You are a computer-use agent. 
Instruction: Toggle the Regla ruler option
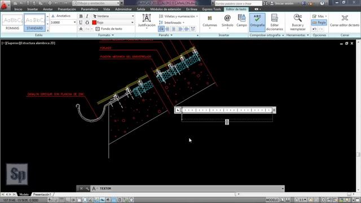(x=319, y=23)
